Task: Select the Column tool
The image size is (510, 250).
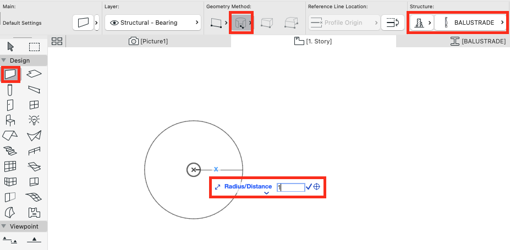Action: [10, 90]
